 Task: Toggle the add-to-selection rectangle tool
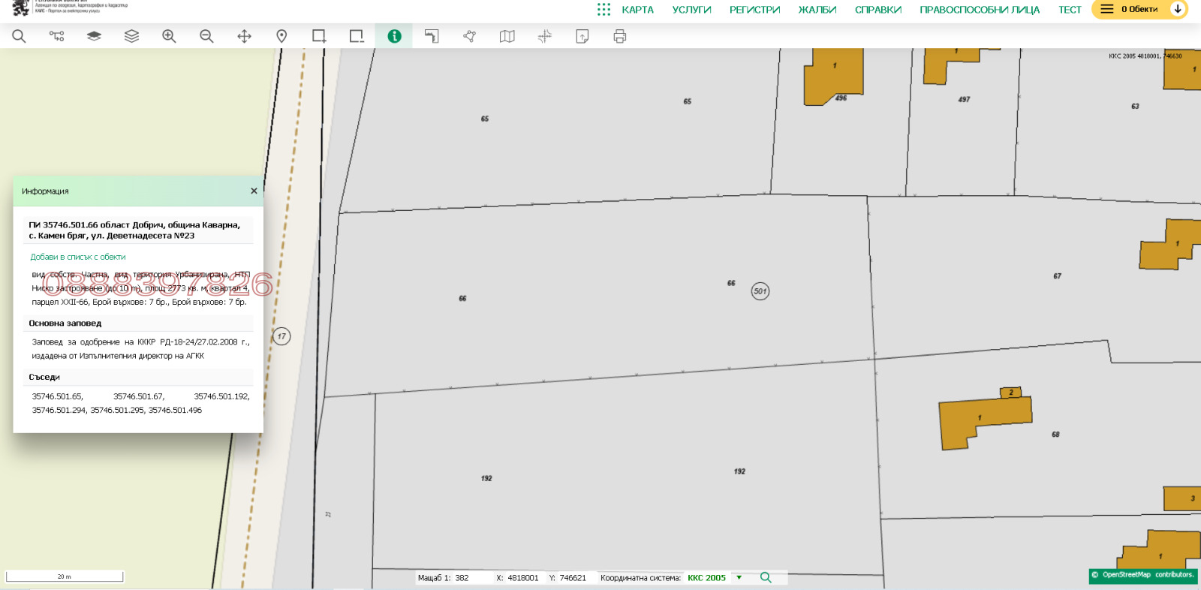coord(319,36)
